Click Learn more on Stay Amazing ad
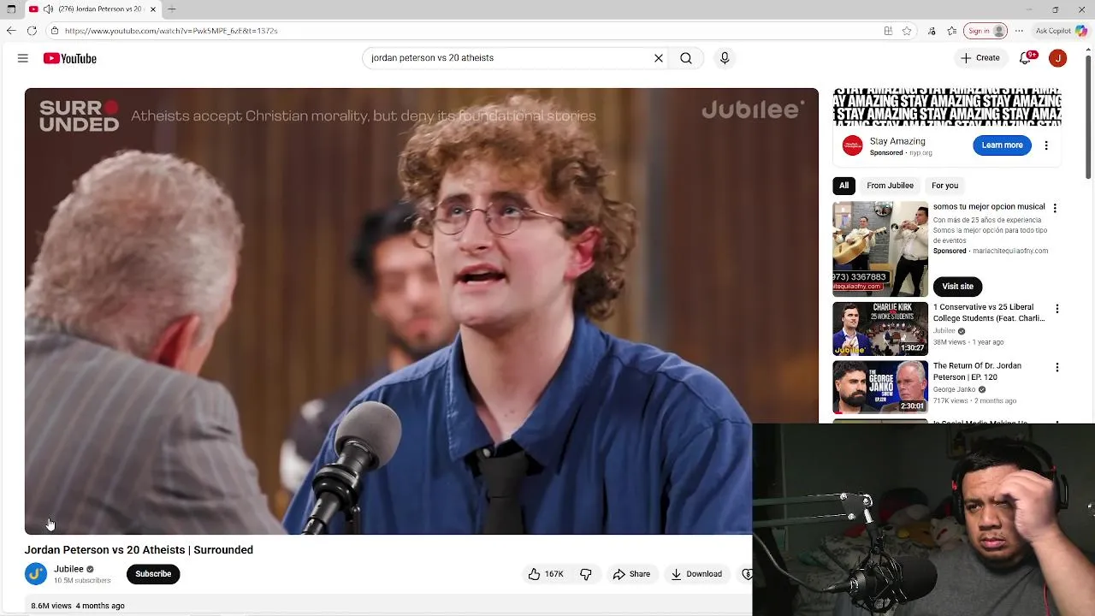The width and height of the screenshot is (1095, 616). click(1002, 145)
